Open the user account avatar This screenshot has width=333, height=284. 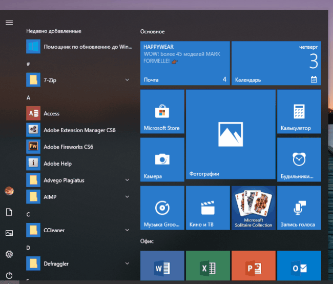click(9, 191)
